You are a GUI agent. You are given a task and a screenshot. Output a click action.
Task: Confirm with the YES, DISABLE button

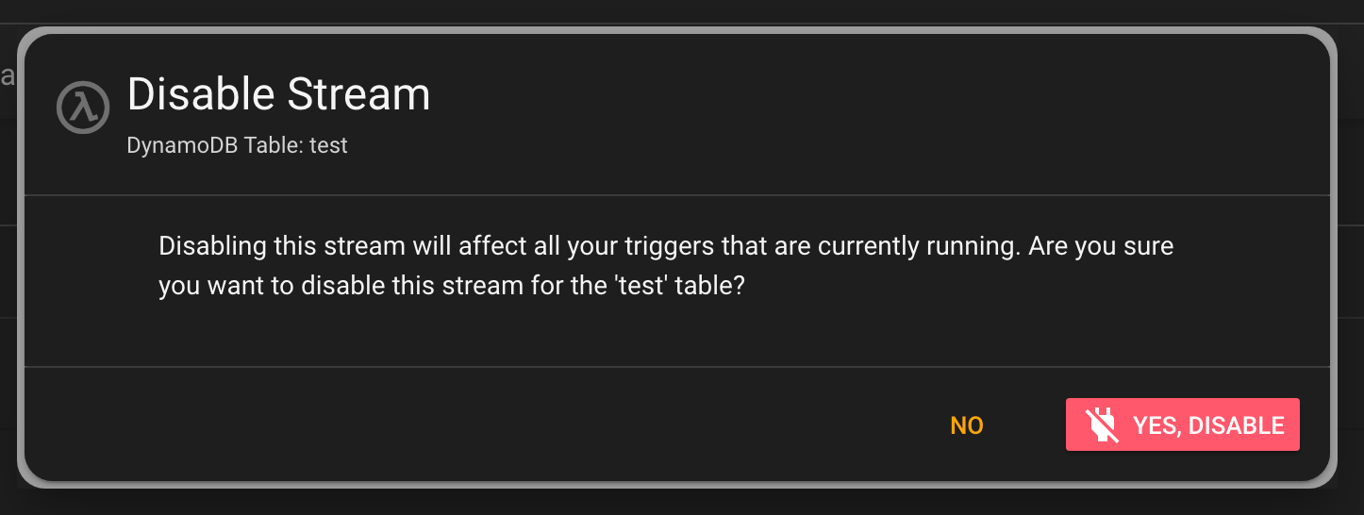pyautogui.click(x=1183, y=424)
